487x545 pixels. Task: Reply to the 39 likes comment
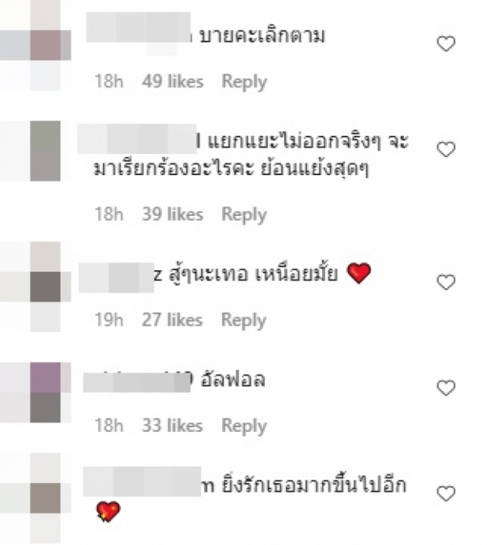tap(244, 215)
